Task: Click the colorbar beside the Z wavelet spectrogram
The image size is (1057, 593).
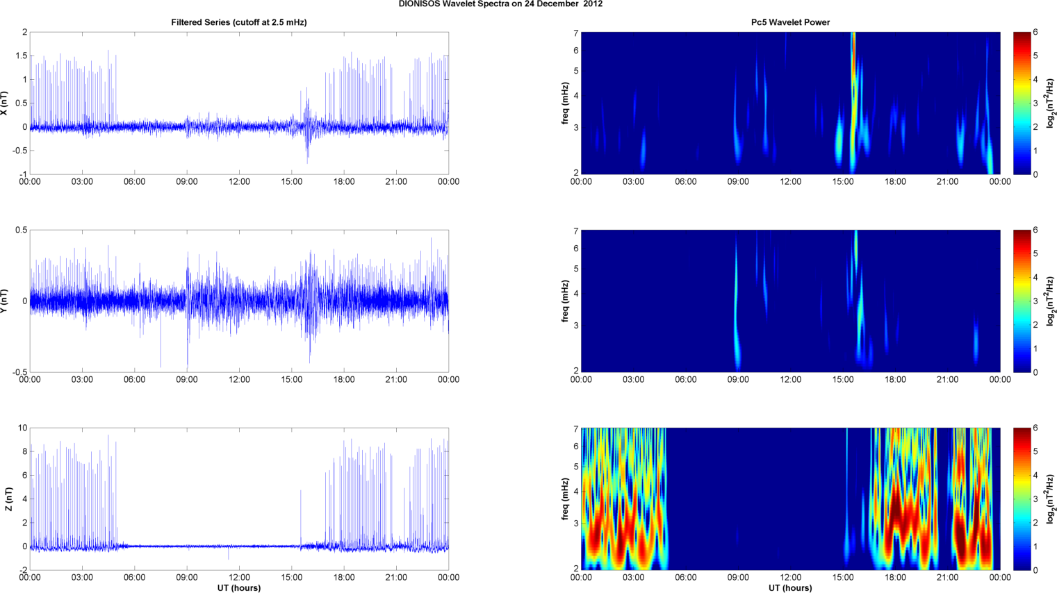Action: pyautogui.click(x=1022, y=499)
